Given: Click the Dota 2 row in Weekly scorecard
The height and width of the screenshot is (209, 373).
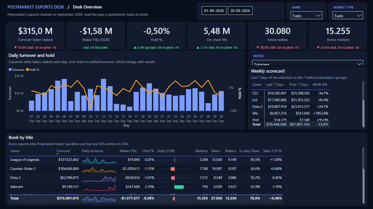Looking at the screenshot, I should pyautogui.click(x=290, y=107).
